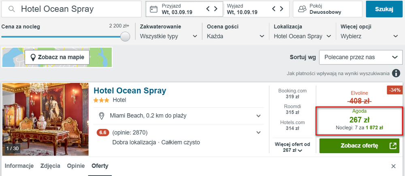Image resolution: width=405 pixels, height=176 pixels.
Task: Click the three-star hotel rating
Action: pos(101,100)
